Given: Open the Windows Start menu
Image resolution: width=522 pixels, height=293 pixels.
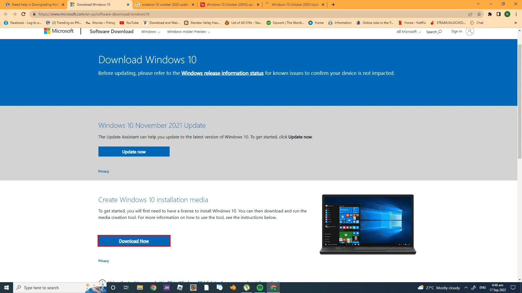Looking at the screenshot, I should pos(7,288).
